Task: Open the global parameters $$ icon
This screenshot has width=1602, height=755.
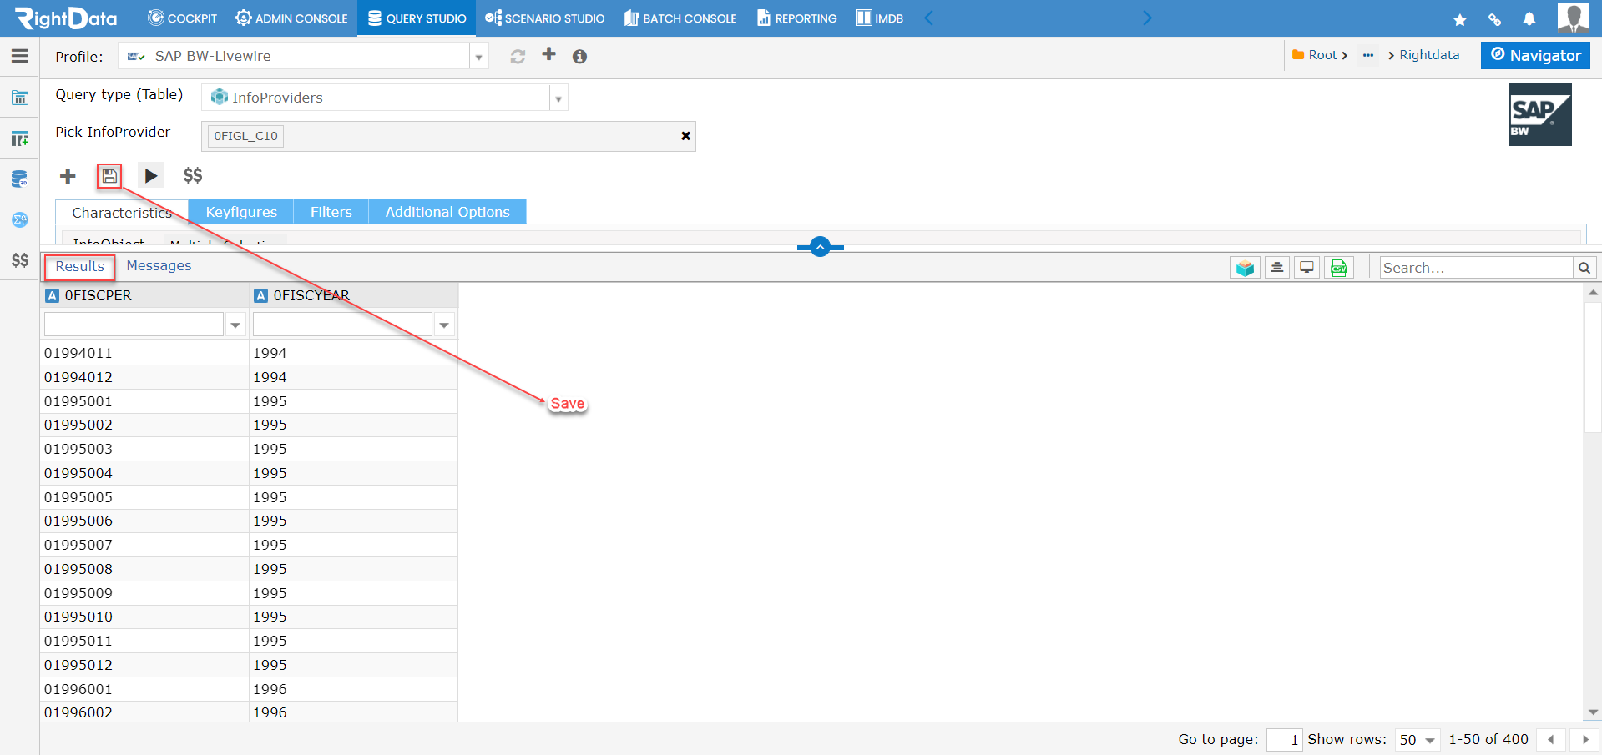Action: tap(193, 175)
